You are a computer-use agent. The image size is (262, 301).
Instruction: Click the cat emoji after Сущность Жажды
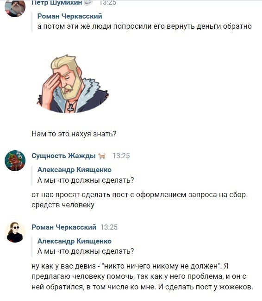(102, 156)
